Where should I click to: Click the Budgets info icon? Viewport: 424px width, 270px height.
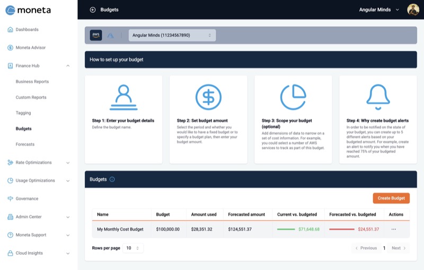click(112, 179)
